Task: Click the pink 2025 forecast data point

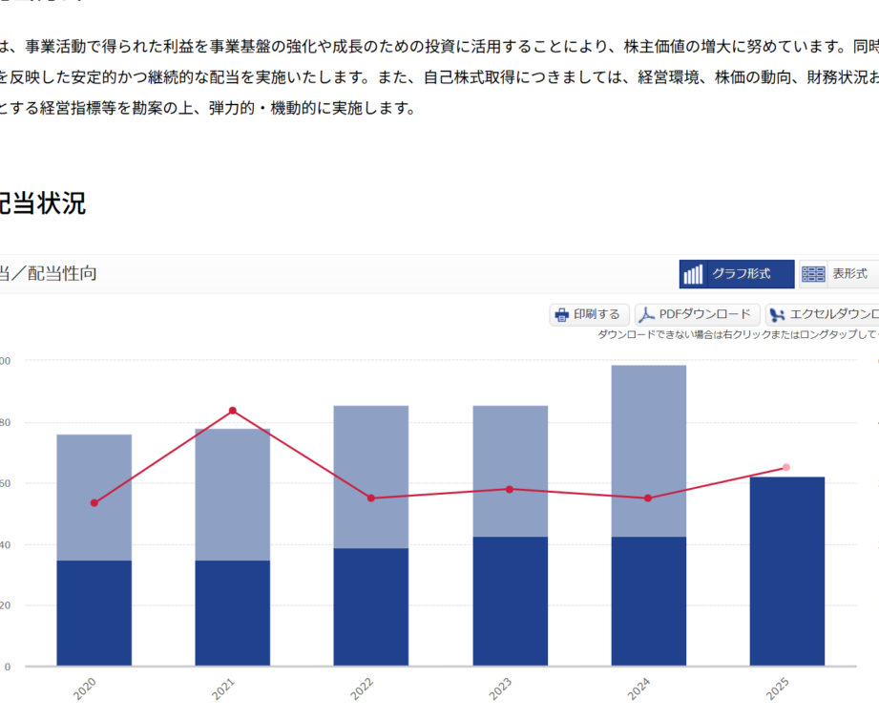Action: pos(786,467)
